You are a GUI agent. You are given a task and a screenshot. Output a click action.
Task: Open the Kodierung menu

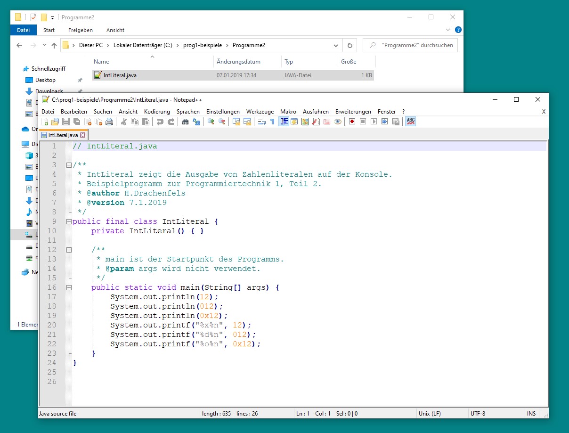[157, 112]
